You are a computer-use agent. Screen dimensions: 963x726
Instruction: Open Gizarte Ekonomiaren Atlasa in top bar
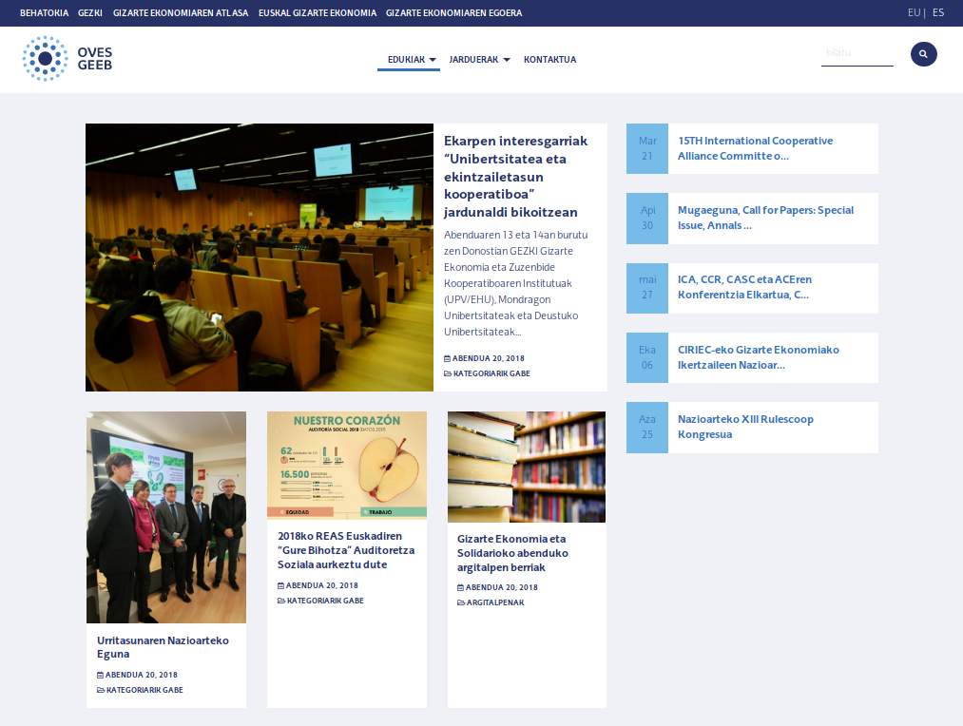tap(181, 13)
